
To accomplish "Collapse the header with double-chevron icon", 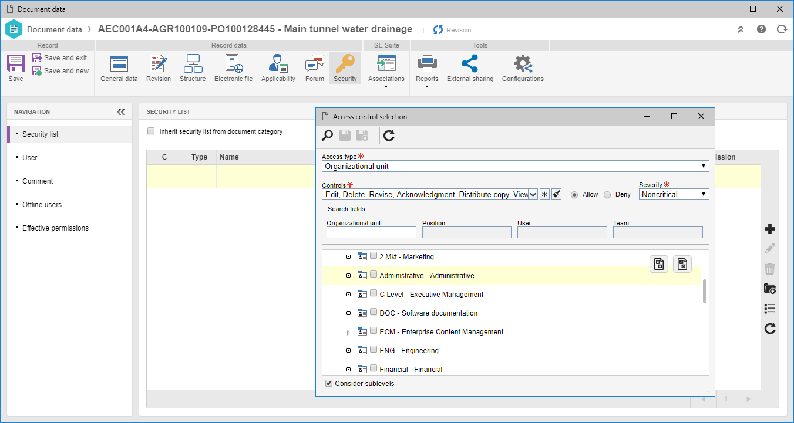I will (741, 29).
